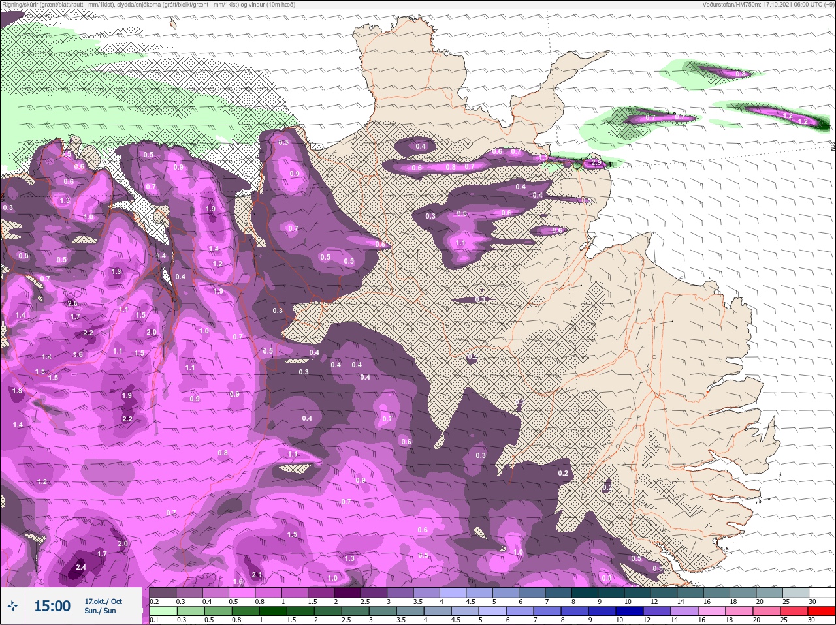Click the date text '17.okt./ Oct'
The width and height of the screenshot is (836, 625).
pyautogui.click(x=103, y=602)
